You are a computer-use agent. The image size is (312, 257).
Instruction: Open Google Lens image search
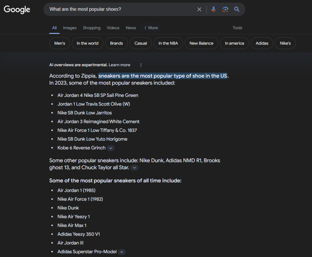tap(225, 9)
